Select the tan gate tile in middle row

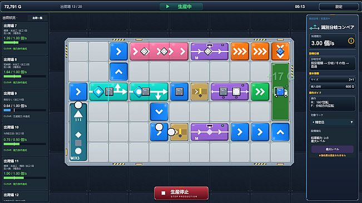[200, 92]
